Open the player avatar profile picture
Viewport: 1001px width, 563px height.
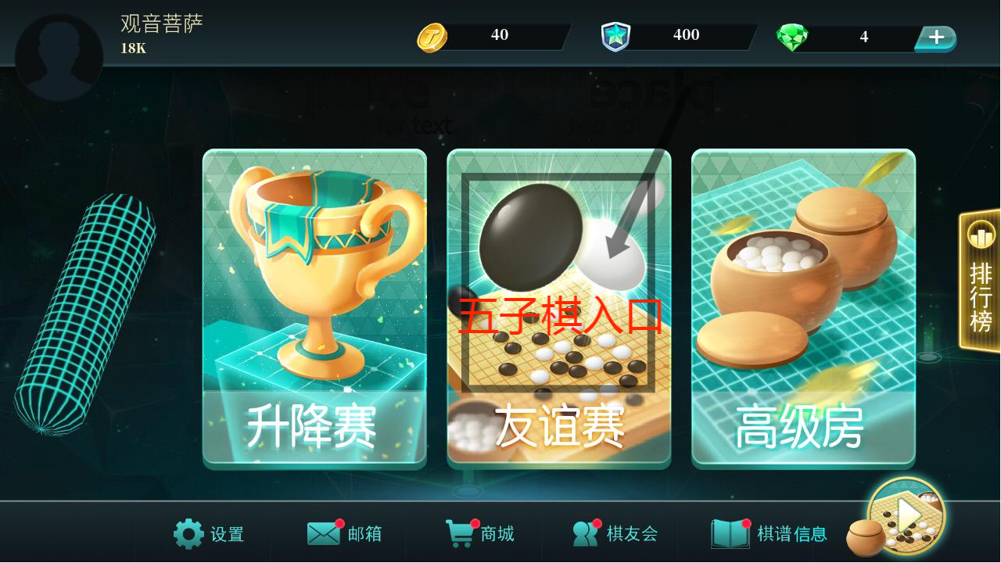tap(59, 57)
